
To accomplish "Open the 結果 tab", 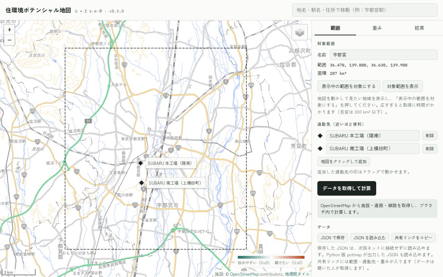I will point(419,28).
